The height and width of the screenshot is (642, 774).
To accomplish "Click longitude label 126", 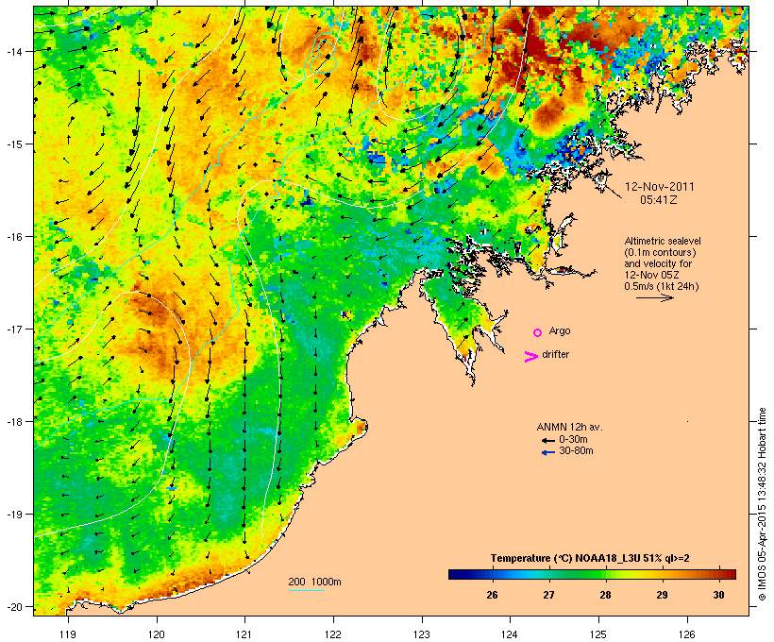I will pos(686,634).
